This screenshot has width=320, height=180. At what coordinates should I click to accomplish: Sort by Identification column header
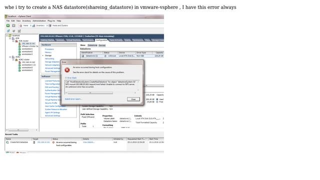click(91, 52)
